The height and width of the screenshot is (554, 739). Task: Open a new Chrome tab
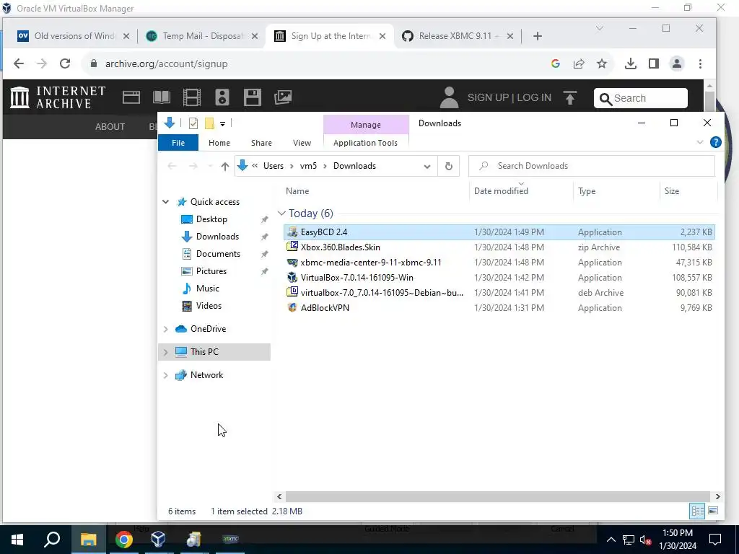click(537, 36)
